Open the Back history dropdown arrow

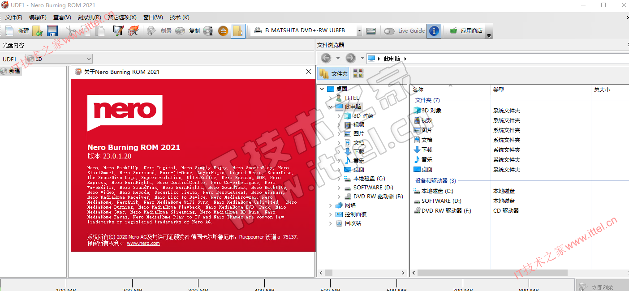[x=338, y=58]
